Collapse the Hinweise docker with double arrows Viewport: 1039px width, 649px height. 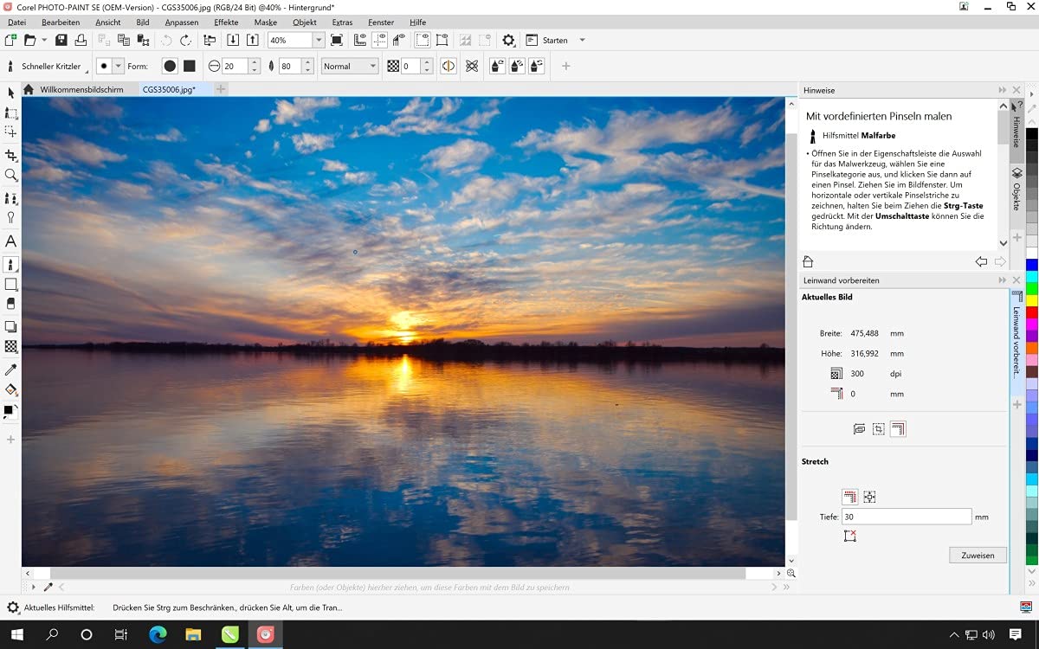pos(1003,90)
